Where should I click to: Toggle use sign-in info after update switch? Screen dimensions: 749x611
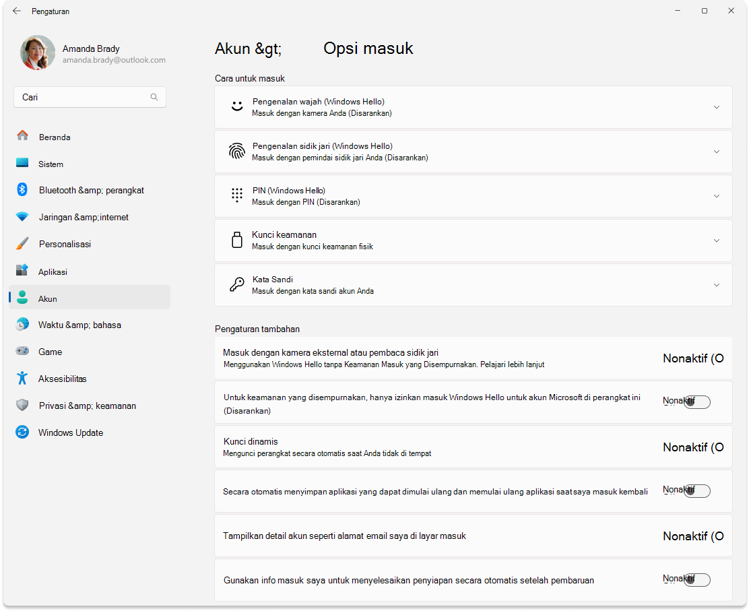[696, 579]
